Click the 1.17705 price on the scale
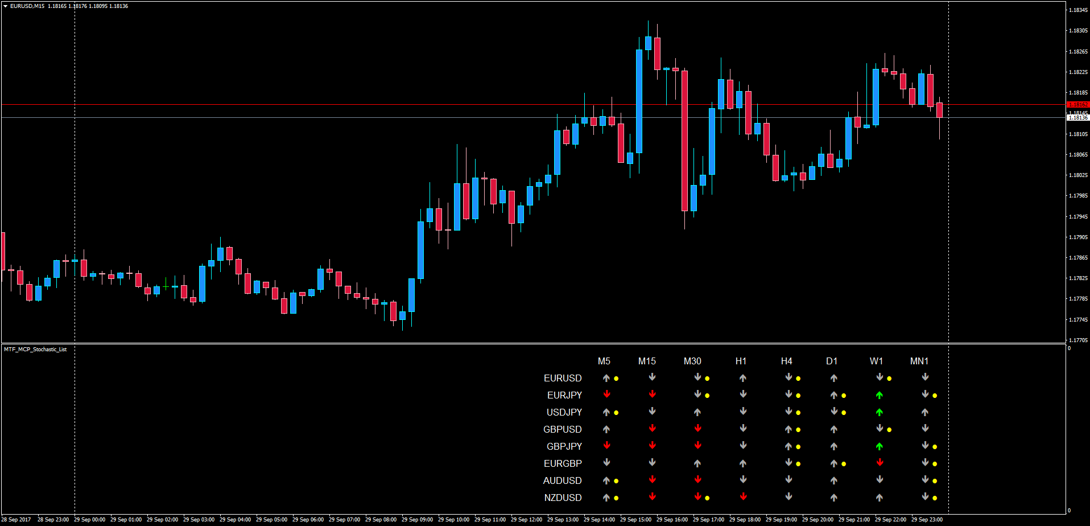This screenshot has height=526, width=1090. 1078,340
